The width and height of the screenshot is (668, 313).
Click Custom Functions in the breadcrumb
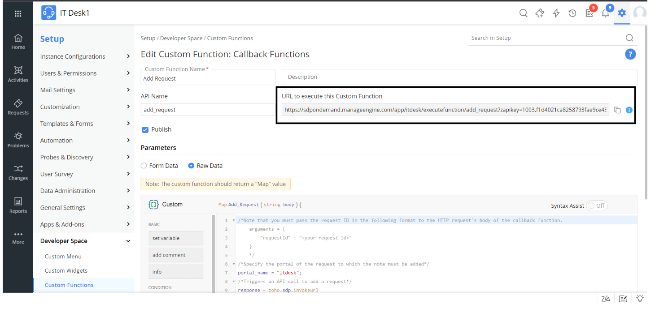[230, 39]
